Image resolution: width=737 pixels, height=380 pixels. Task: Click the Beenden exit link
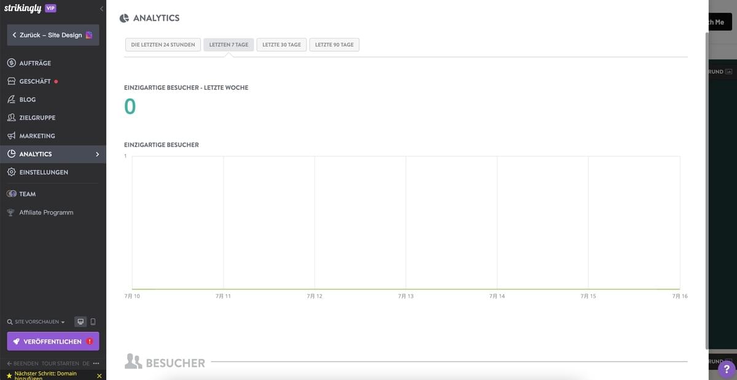[22, 363]
